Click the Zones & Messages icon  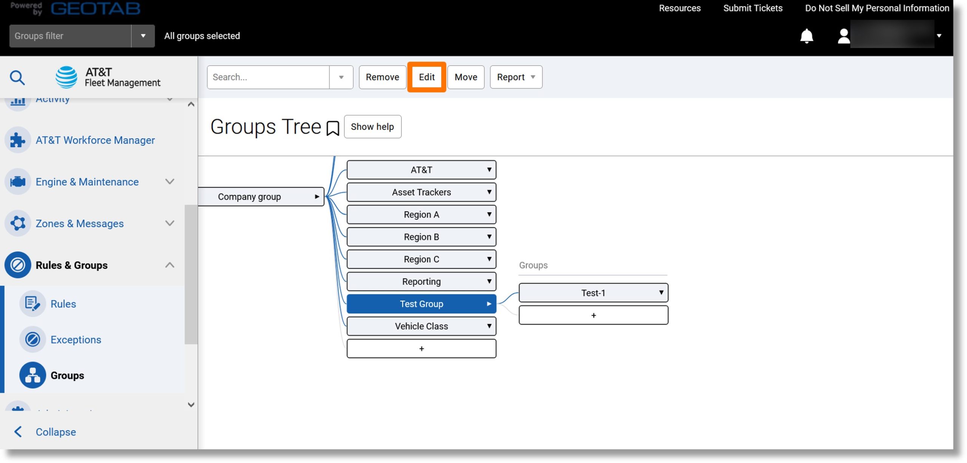tap(18, 223)
